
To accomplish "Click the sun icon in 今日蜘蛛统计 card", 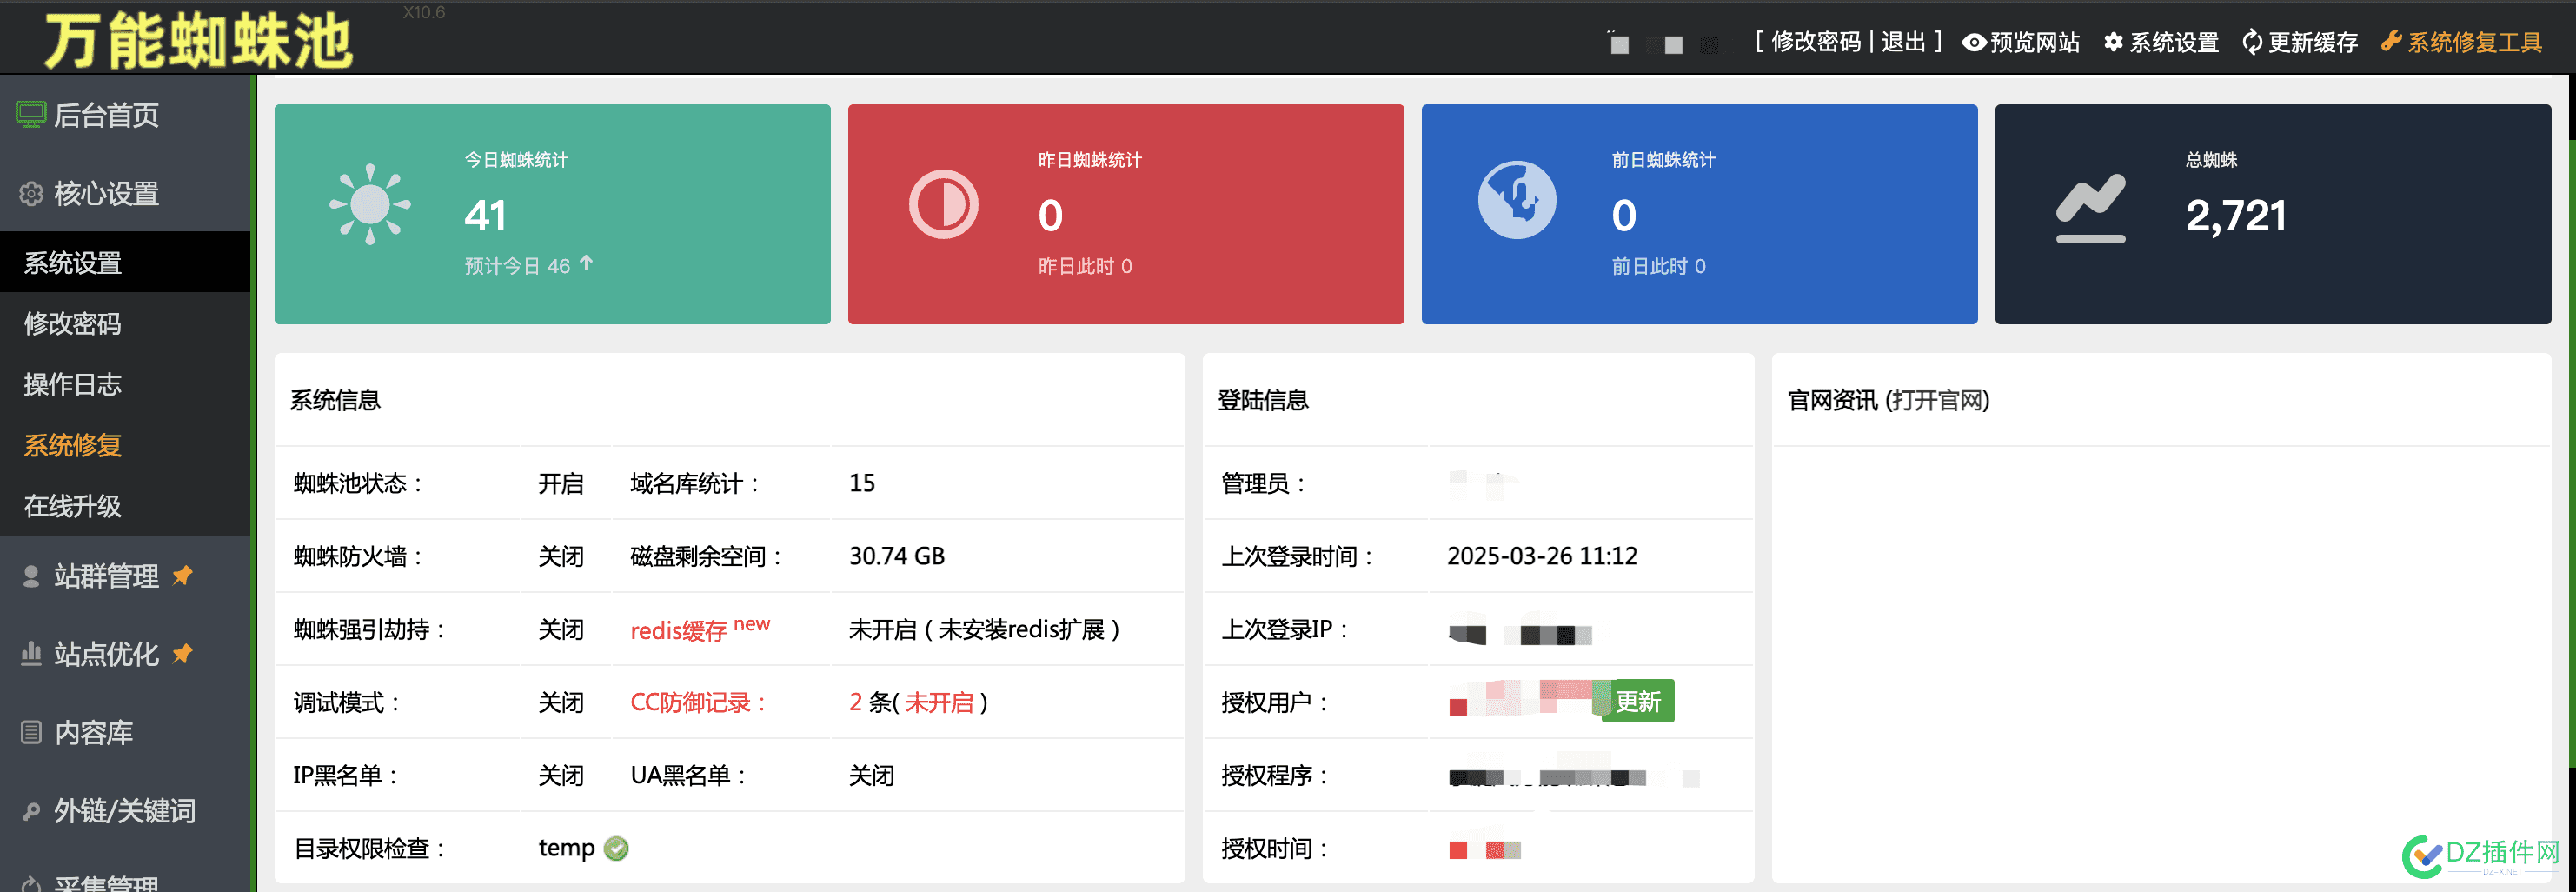I will point(370,204).
